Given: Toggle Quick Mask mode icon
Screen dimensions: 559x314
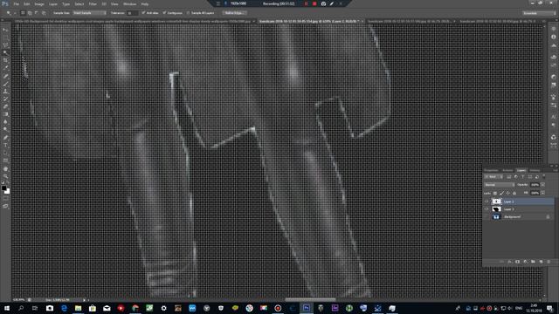Looking at the screenshot, I should pos(5,199).
